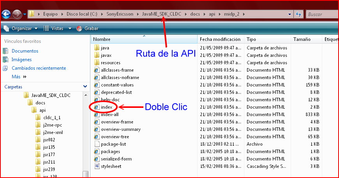Click the refresh button beside address bar
Screen dimensions: 339x178
(x=298, y=14)
